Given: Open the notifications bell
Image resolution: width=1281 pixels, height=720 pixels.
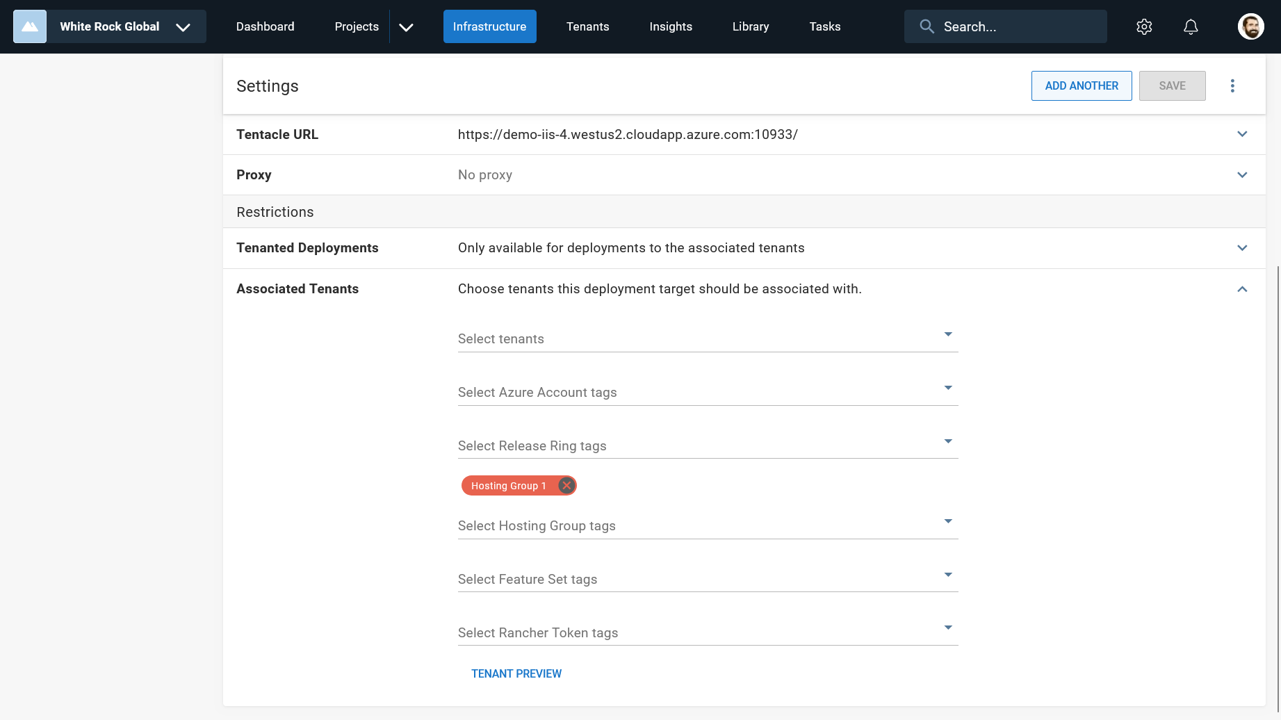Looking at the screenshot, I should click(x=1191, y=26).
